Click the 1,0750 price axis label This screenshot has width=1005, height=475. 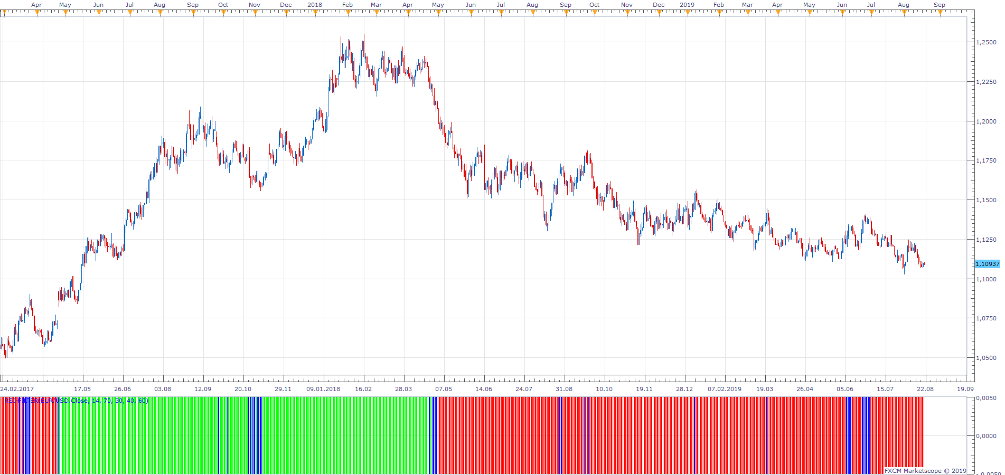click(987, 318)
